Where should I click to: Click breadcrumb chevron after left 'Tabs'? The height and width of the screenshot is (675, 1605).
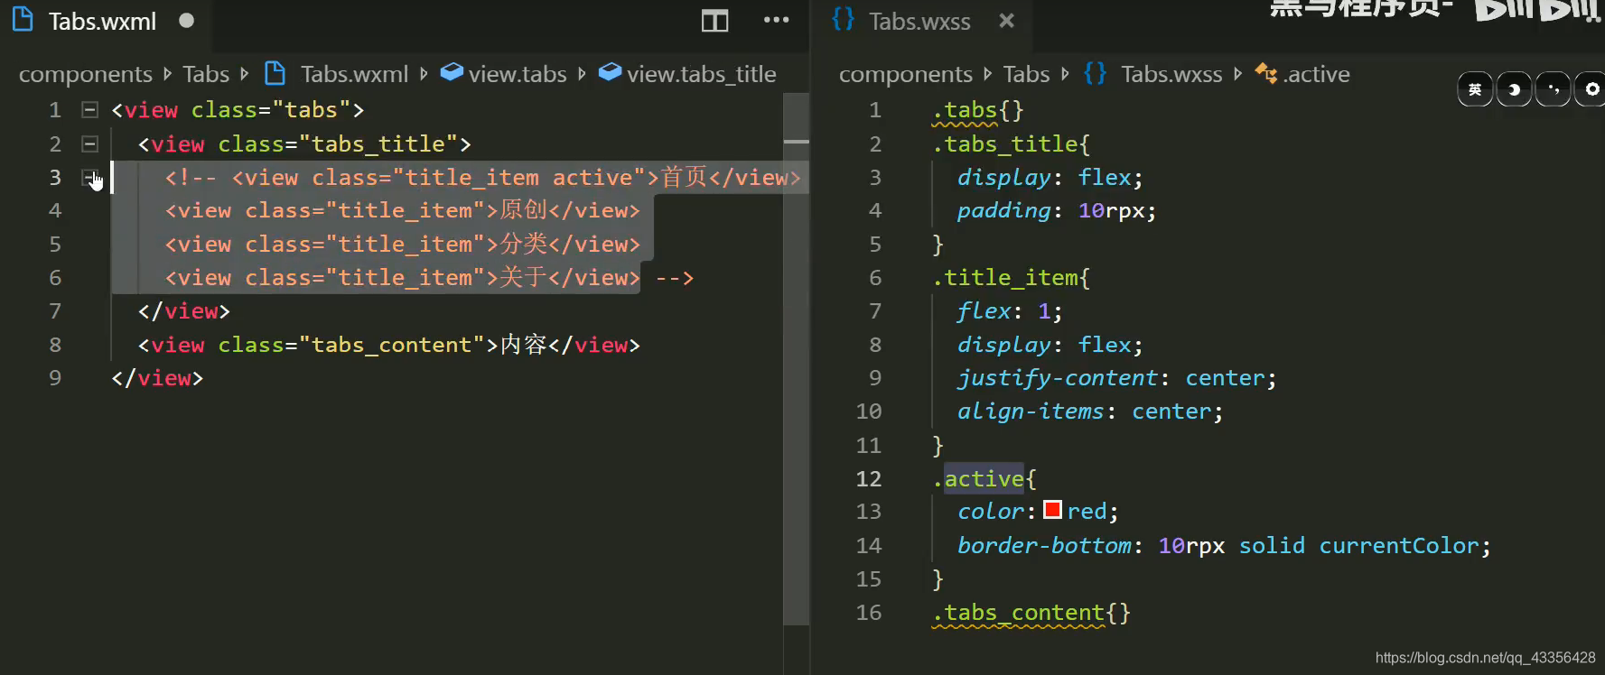point(244,74)
